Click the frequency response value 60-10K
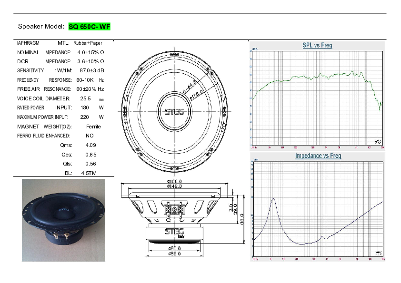The width and height of the screenshot is (401, 283). pyautogui.click(x=85, y=80)
